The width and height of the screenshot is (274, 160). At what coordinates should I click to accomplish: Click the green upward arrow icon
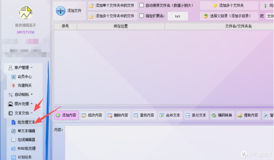pyautogui.click(x=265, y=6)
